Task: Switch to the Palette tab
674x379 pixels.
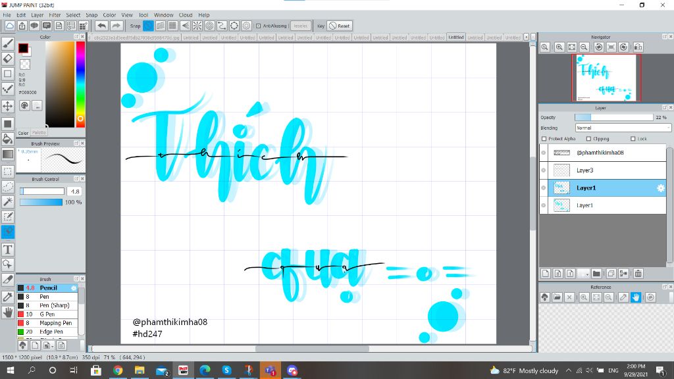Action: coord(39,133)
